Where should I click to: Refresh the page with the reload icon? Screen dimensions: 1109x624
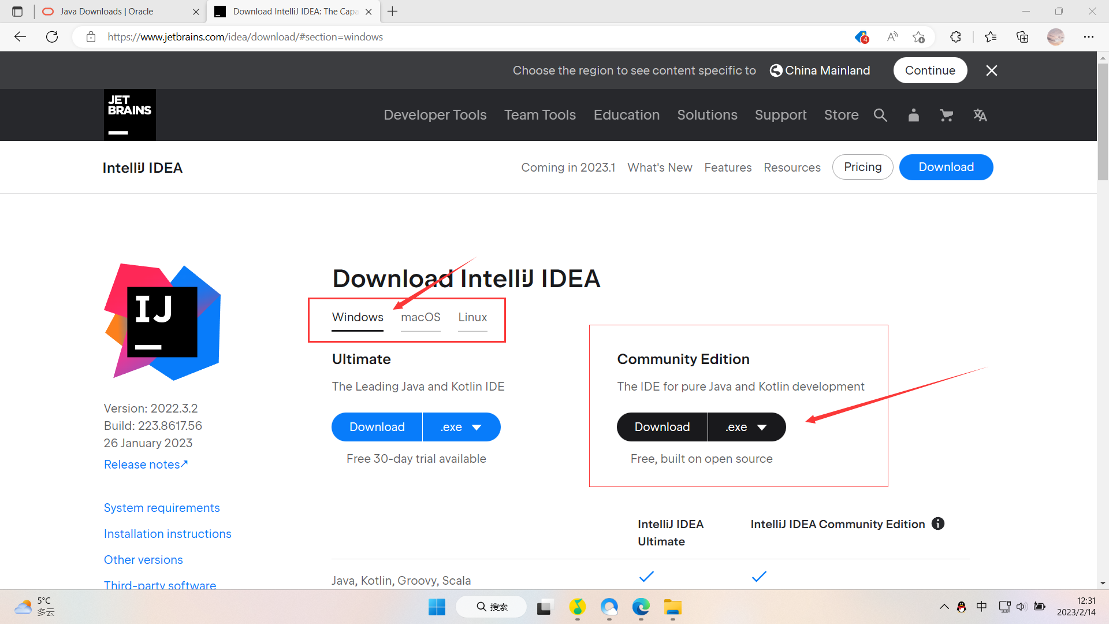point(52,37)
